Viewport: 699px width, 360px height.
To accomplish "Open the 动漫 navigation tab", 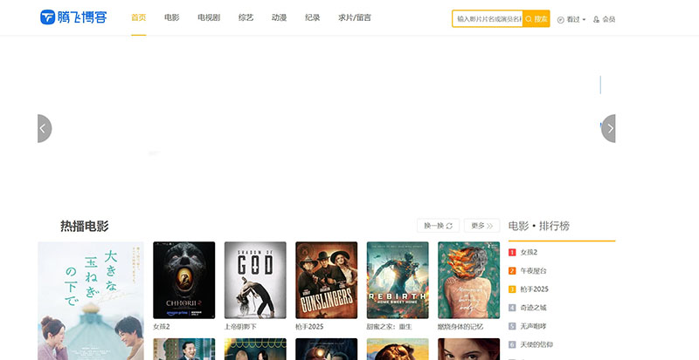I will tap(279, 17).
